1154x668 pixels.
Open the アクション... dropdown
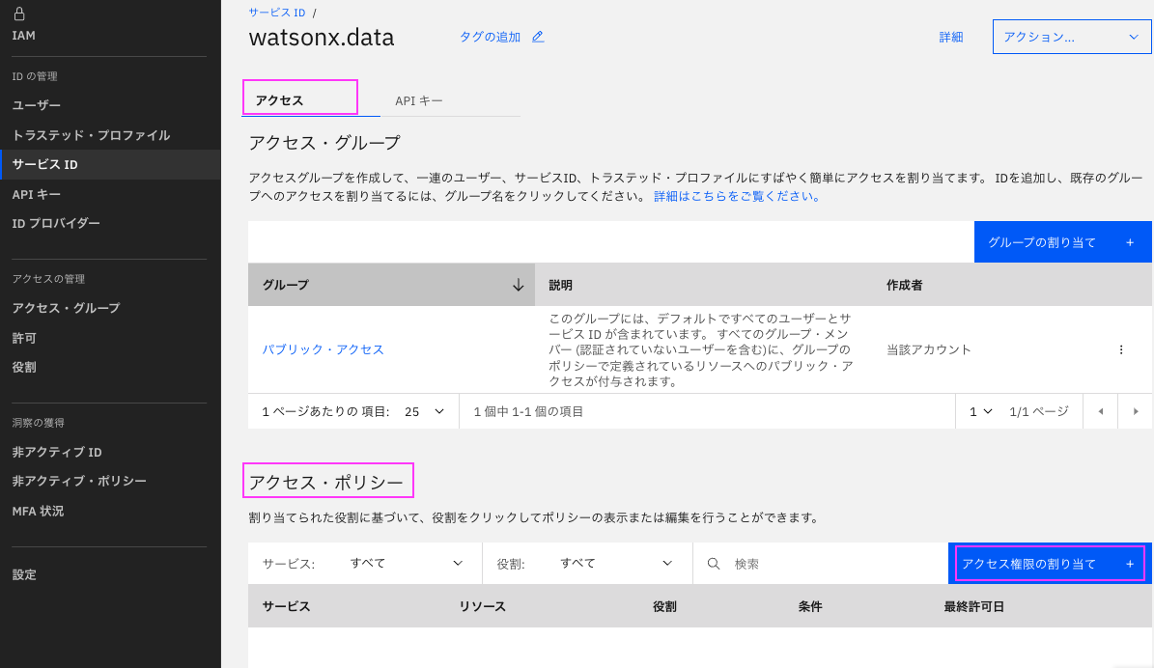pyautogui.click(x=1072, y=37)
